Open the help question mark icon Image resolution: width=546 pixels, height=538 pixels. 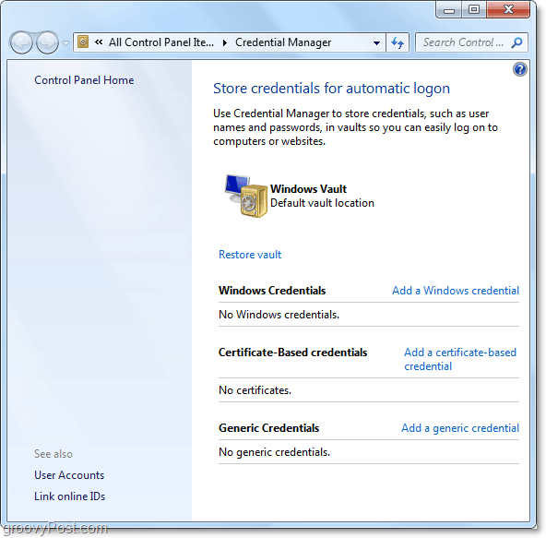tap(519, 69)
